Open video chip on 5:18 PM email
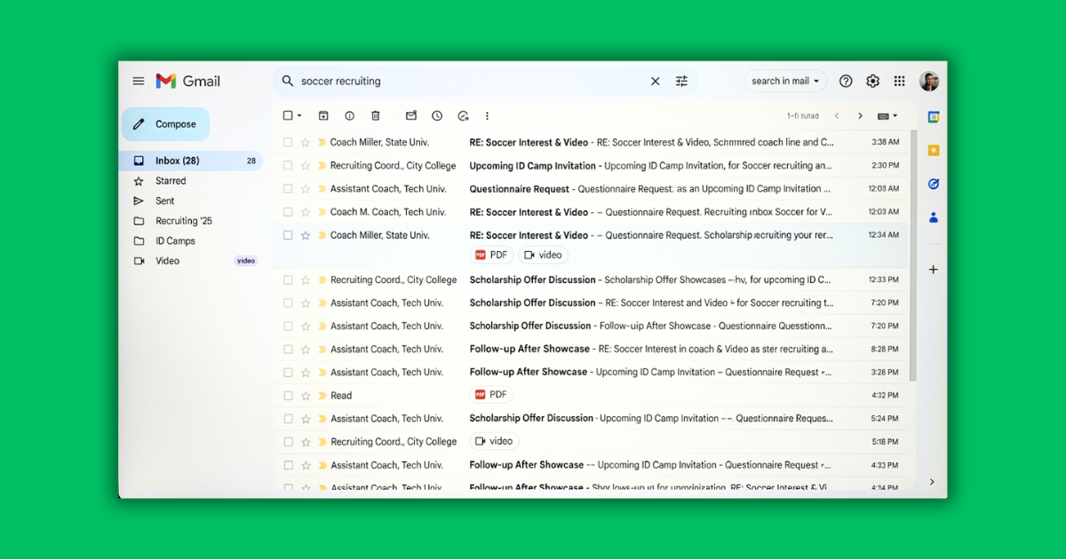1066x559 pixels. [494, 441]
